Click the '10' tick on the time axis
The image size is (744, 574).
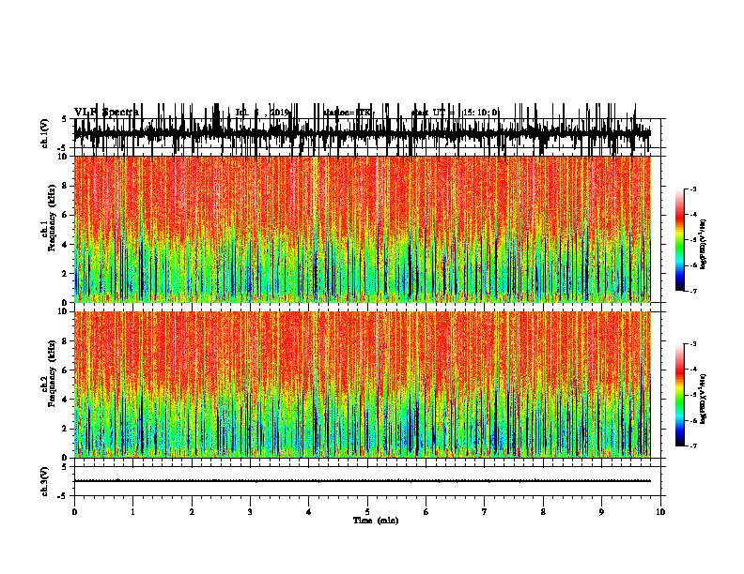click(660, 512)
